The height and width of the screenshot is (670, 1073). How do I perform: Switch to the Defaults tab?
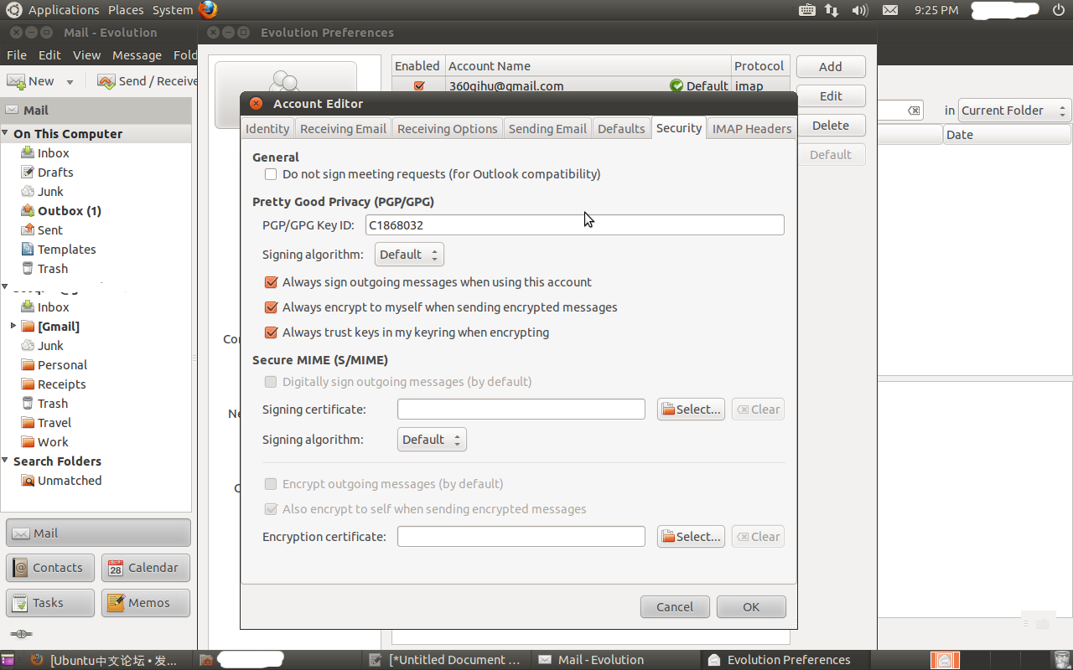pyautogui.click(x=621, y=129)
